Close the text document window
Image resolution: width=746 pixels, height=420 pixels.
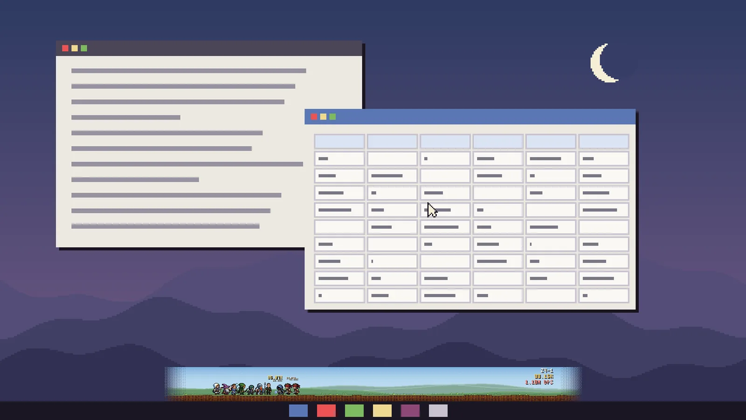(65, 48)
